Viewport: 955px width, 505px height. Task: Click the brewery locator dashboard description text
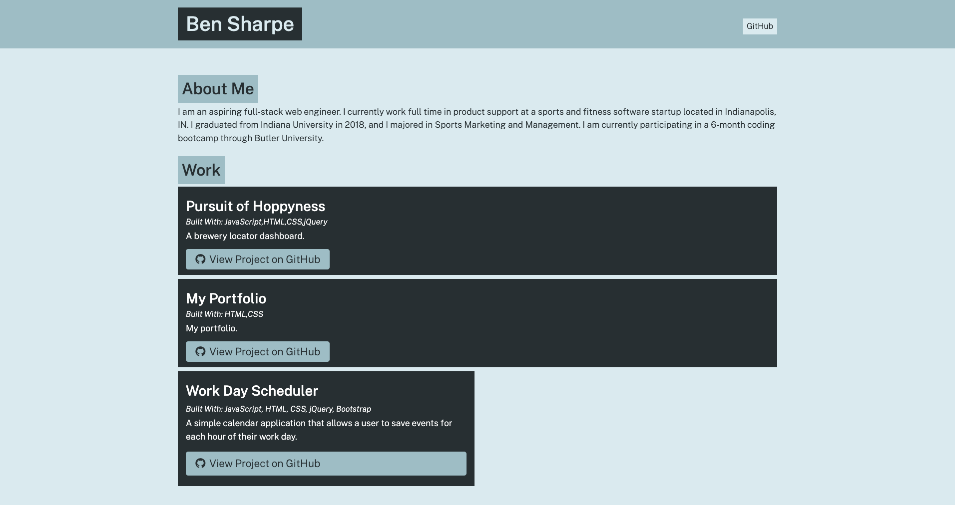(245, 236)
